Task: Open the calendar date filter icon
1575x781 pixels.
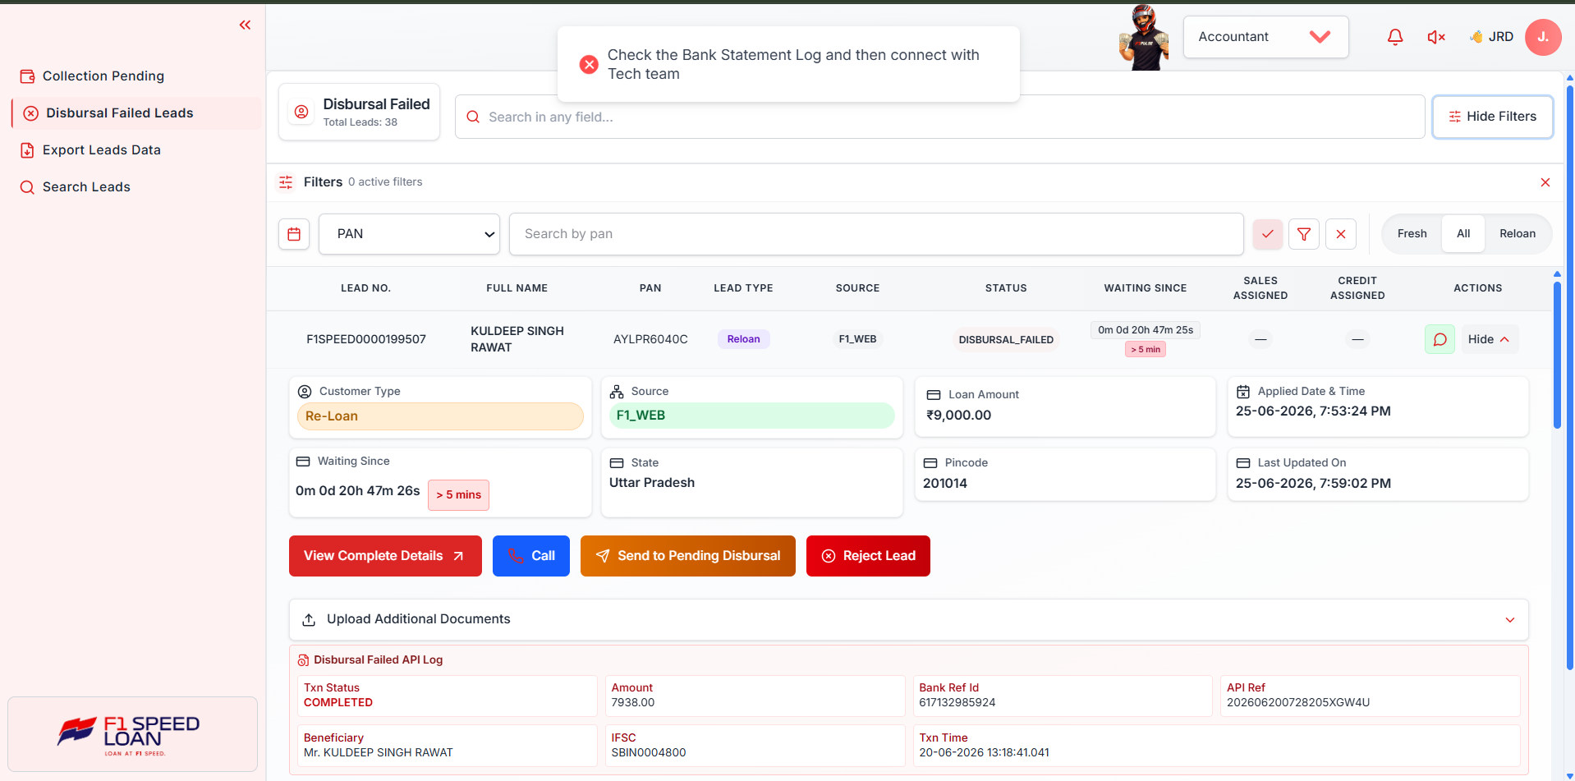Action: (x=294, y=234)
